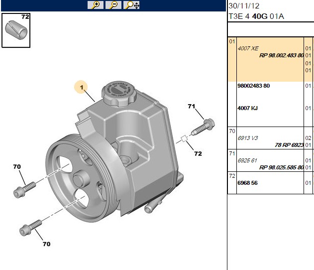The image size is (314, 270).
Task: Click part reference 6913 V3
Action: pos(248,138)
